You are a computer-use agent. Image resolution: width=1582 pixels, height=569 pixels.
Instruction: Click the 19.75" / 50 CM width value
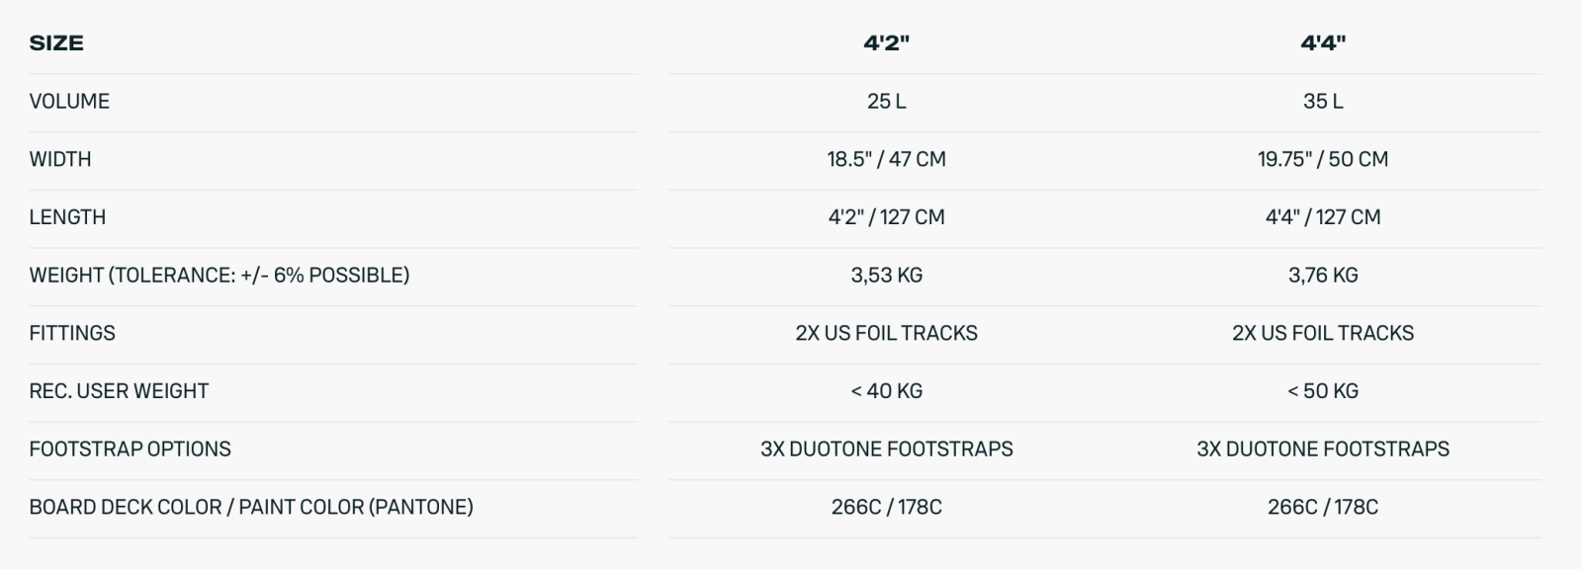pos(1323,159)
